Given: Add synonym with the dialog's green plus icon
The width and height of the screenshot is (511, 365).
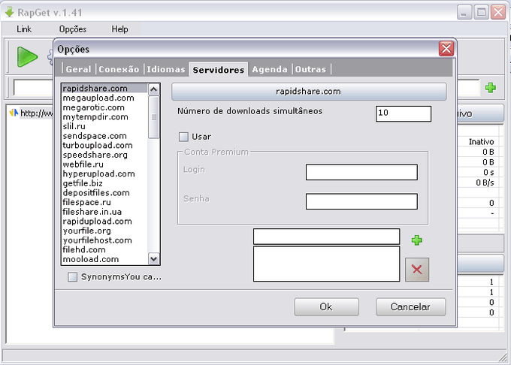Looking at the screenshot, I should tap(417, 240).
